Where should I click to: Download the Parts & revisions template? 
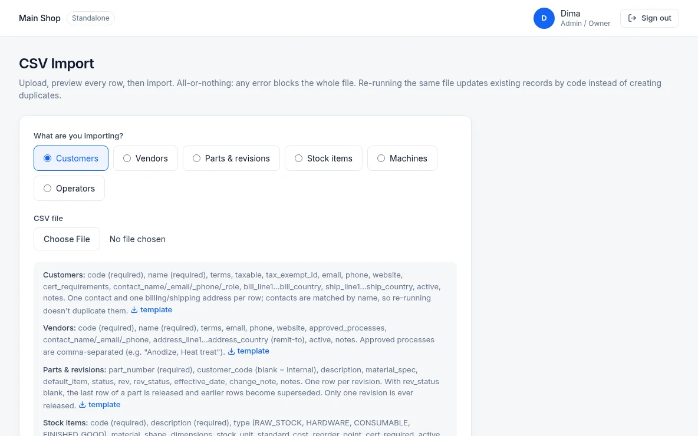point(100,404)
